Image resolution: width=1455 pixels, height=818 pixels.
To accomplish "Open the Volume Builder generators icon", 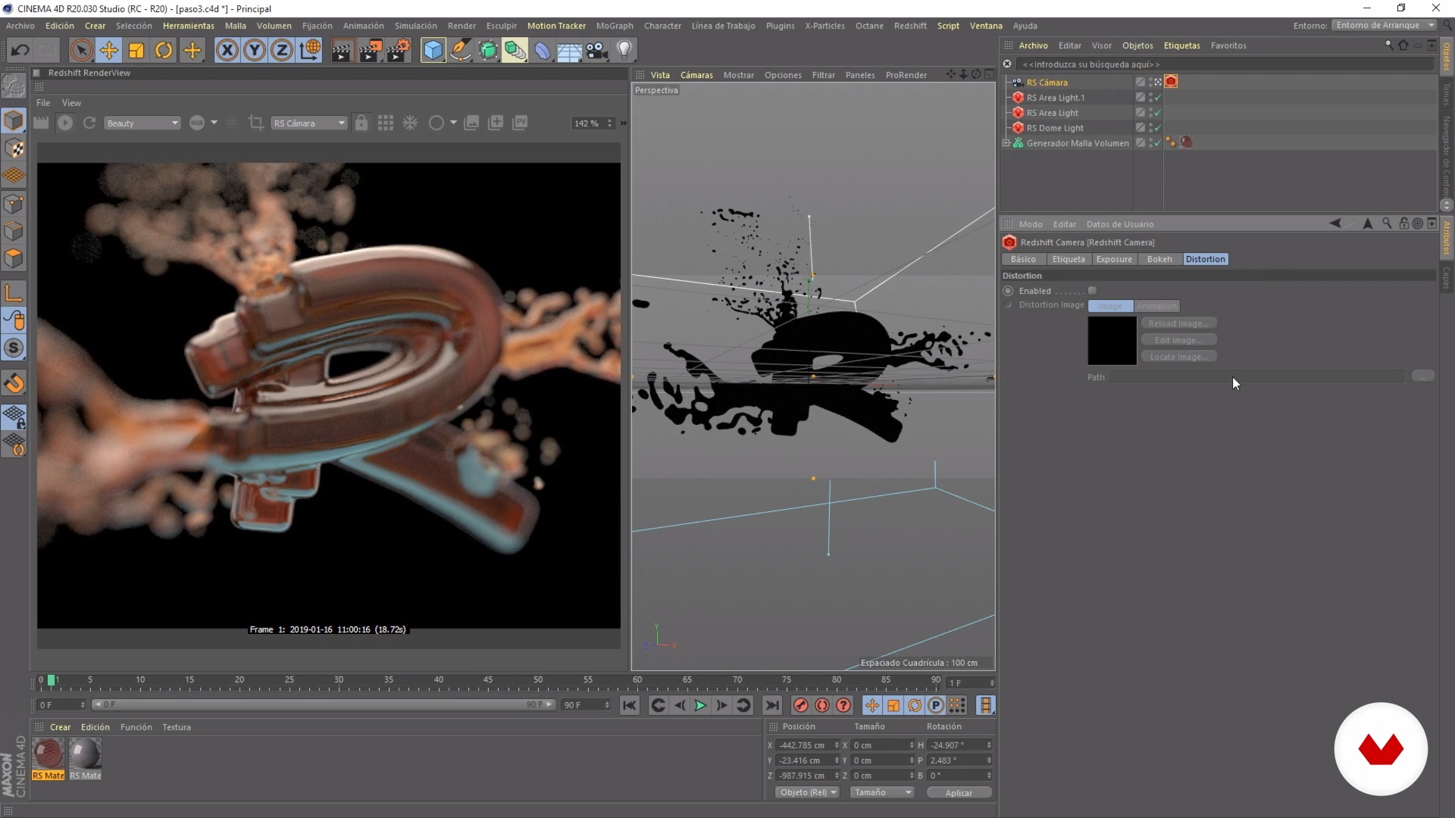I will click(515, 51).
